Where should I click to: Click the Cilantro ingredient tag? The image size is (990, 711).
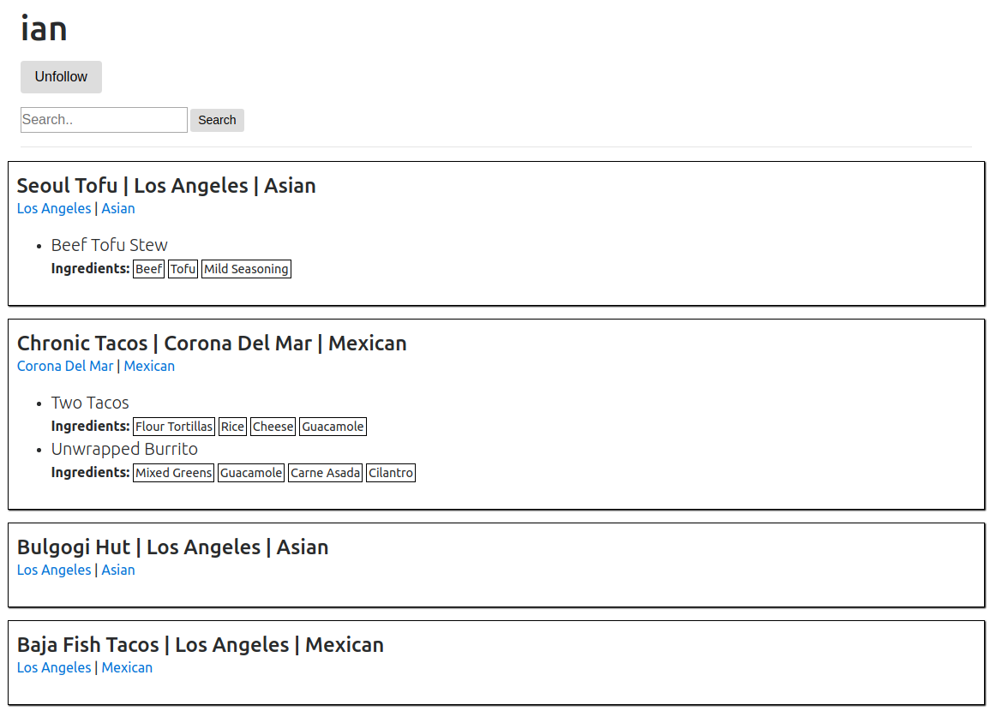tap(391, 473)
